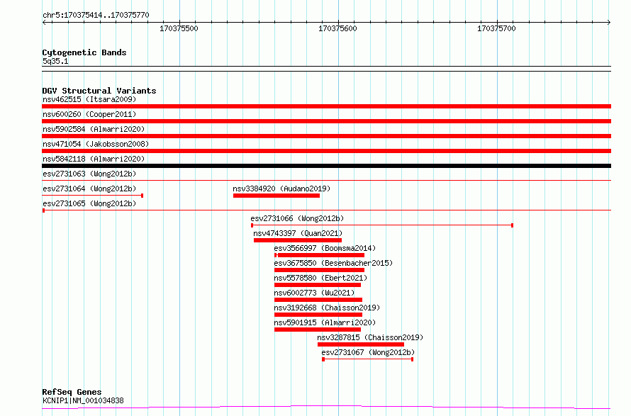The height and width of the screenshot is (416, 631).
Task: Click the DGV Structural Variants track title
Action: tap(99, 91)
